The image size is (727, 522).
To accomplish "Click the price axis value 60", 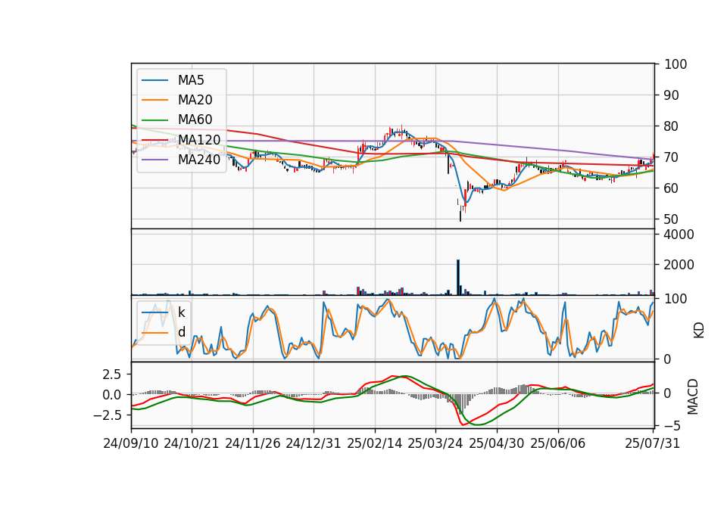I will (672, 188).
